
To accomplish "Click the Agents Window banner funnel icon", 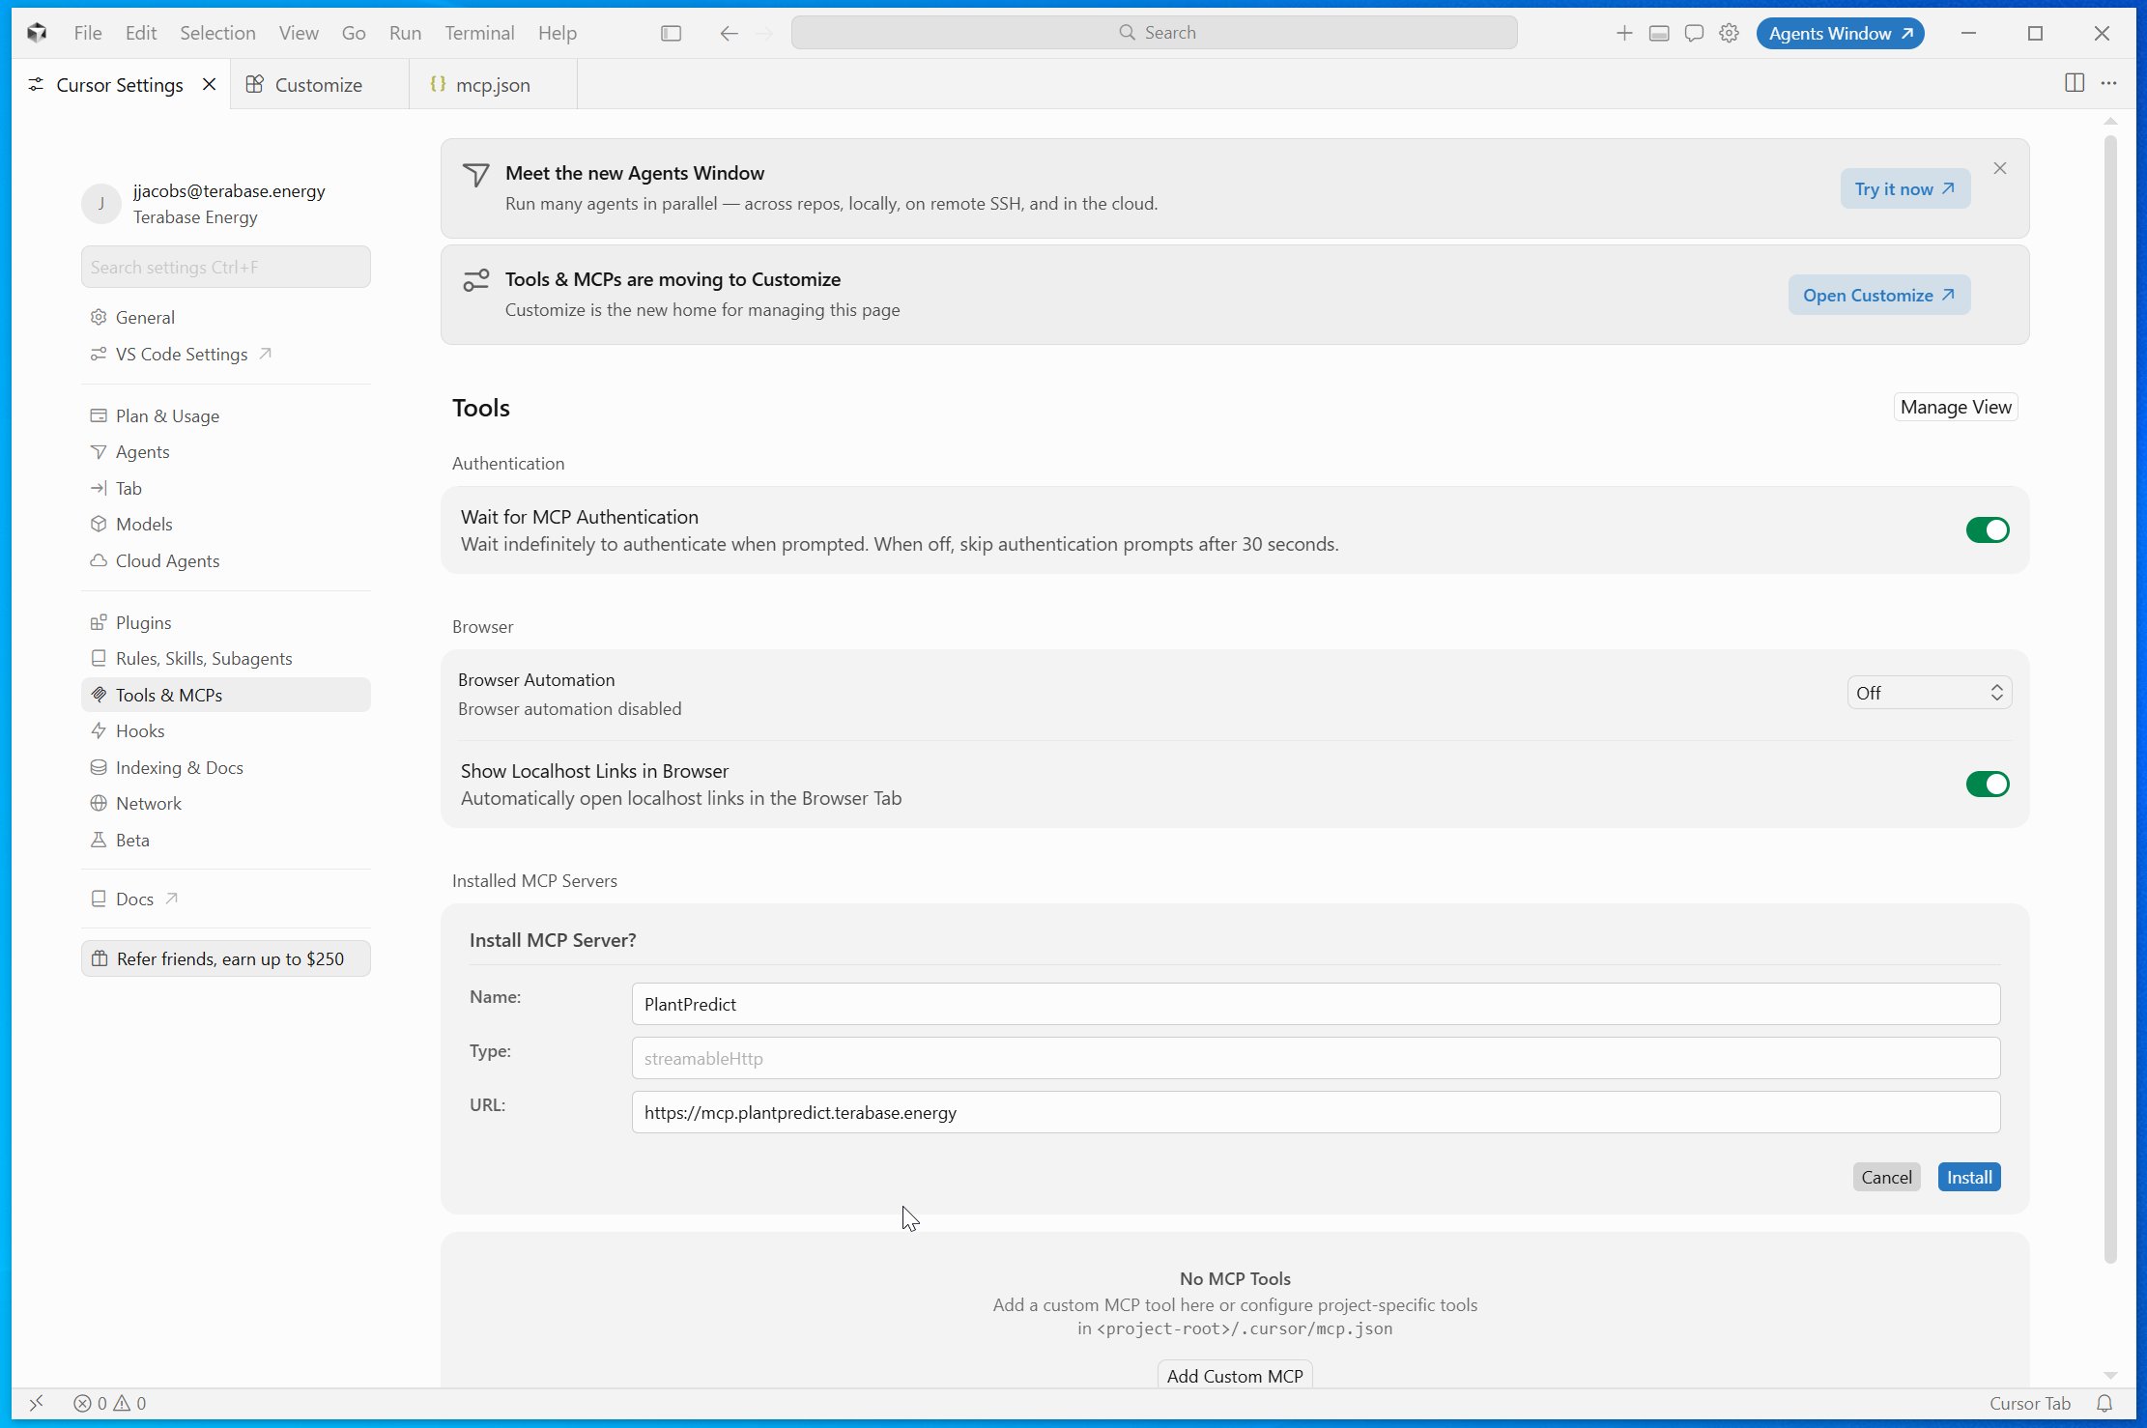I will tap(475, 175).
